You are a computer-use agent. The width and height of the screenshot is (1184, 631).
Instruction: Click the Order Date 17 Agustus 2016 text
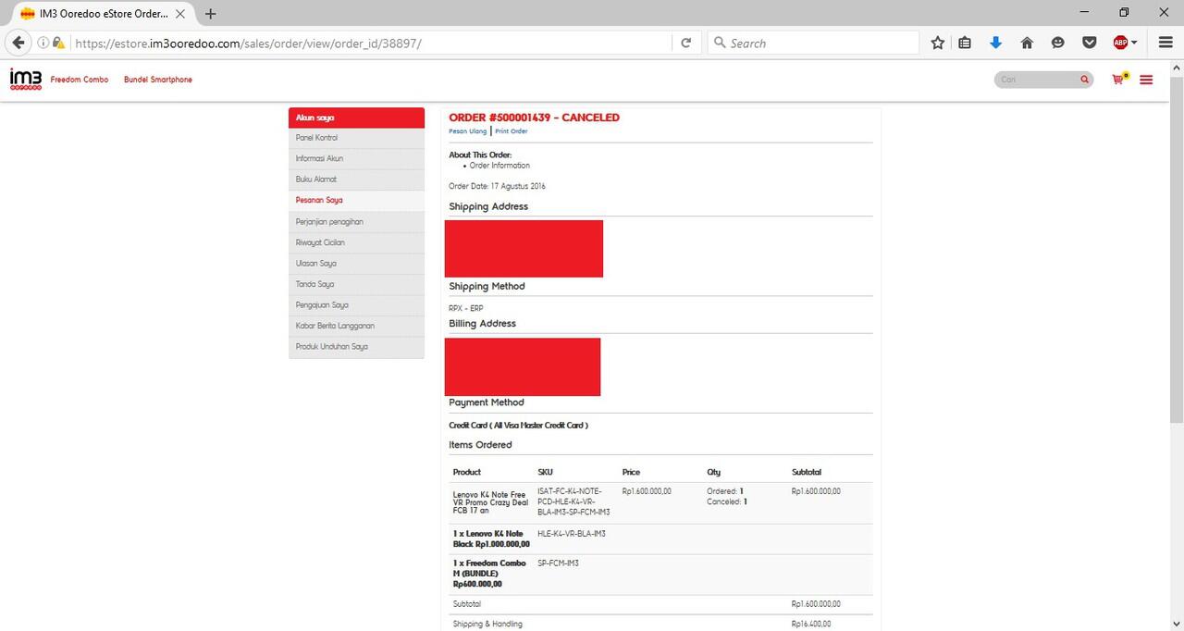(x=497, y=186)
